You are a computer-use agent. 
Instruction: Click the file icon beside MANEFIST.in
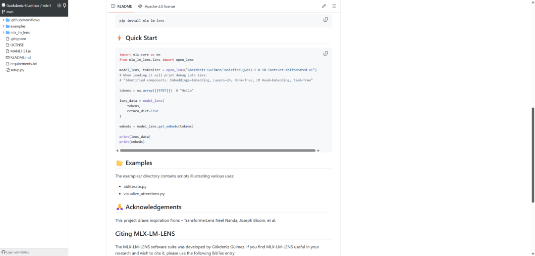click(x=7, y=51)
